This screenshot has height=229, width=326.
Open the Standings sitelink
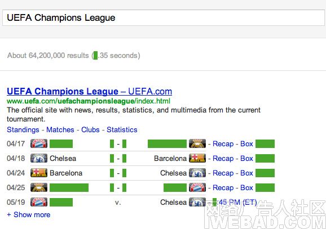23,129
